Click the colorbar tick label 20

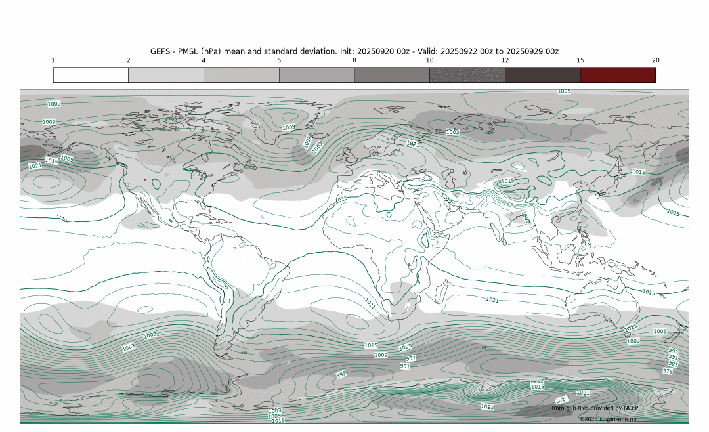[x=655, y=60]
